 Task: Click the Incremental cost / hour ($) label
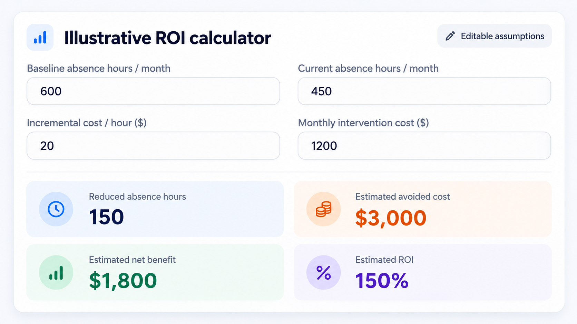tap(87, 123)
